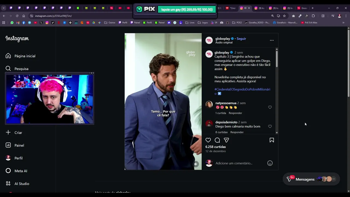Click the Instagram logo

coord(17,39)
